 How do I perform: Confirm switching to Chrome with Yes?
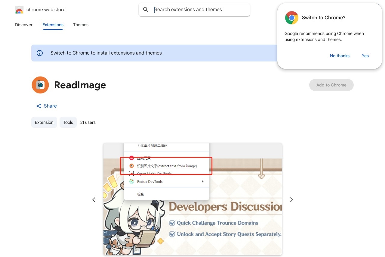pos(365,56)
